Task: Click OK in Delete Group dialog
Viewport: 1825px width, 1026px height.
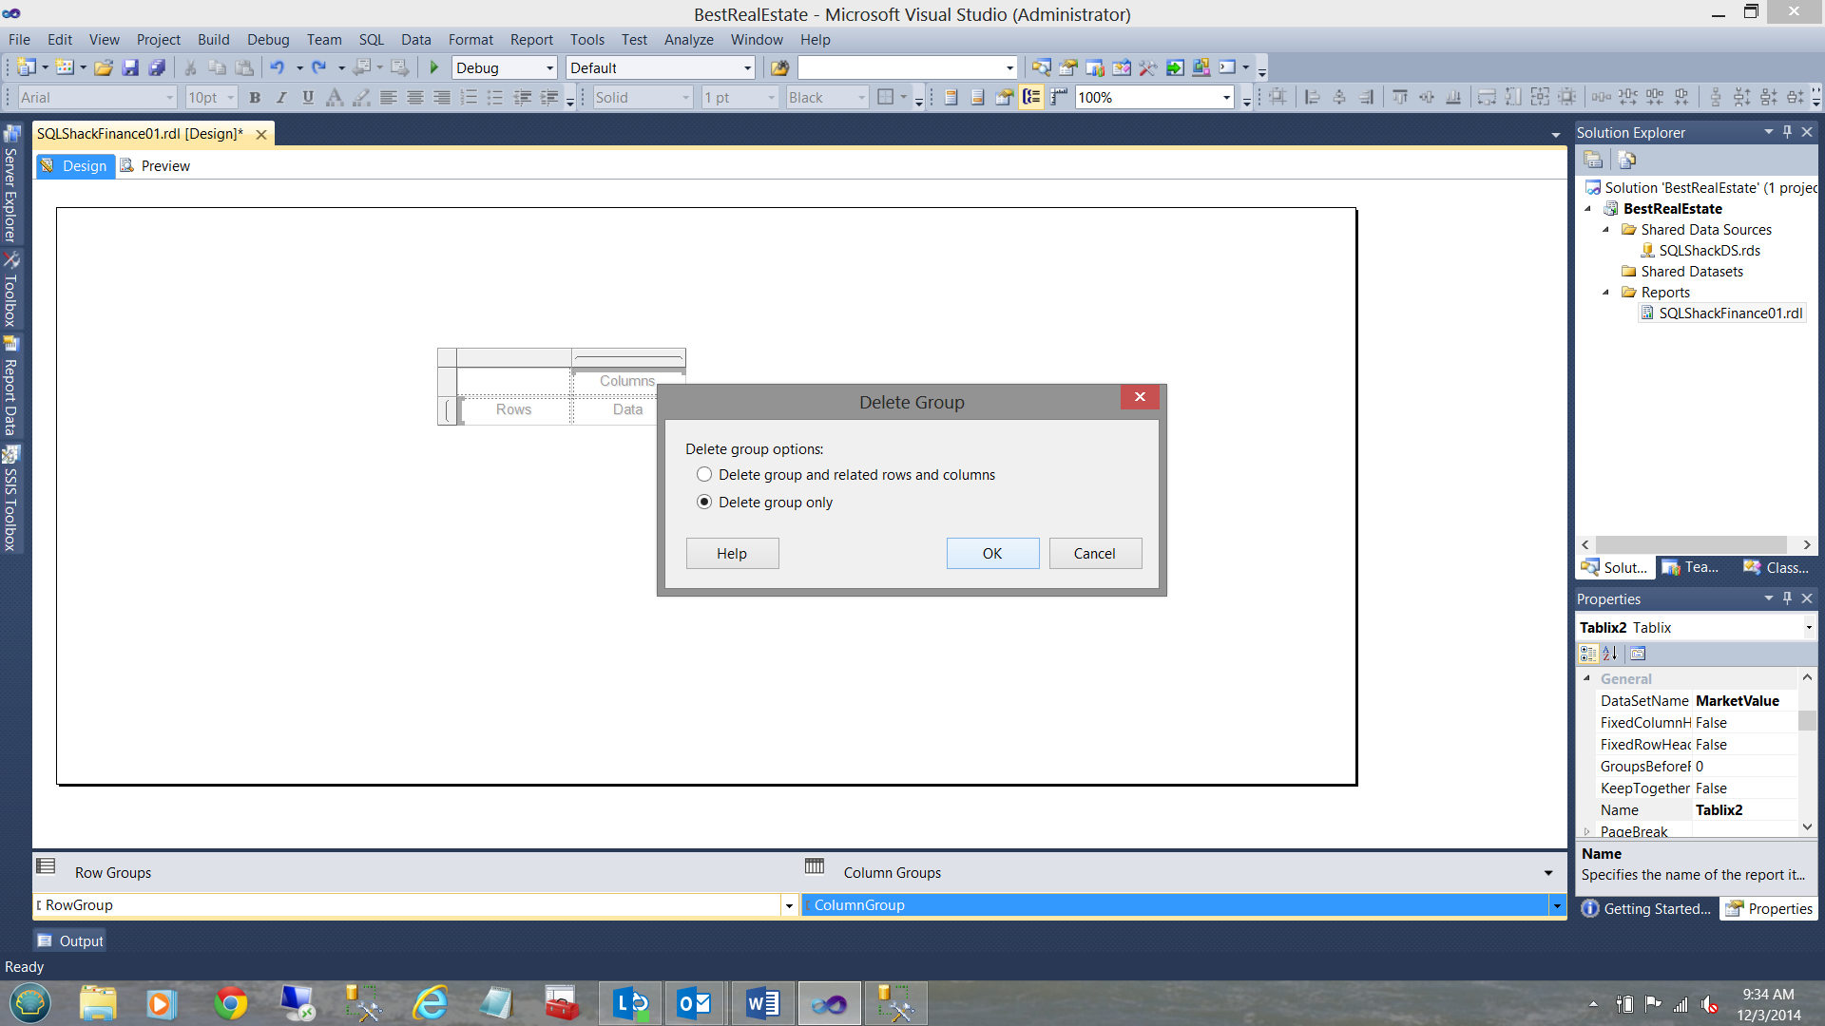Action: click(991, 553)
